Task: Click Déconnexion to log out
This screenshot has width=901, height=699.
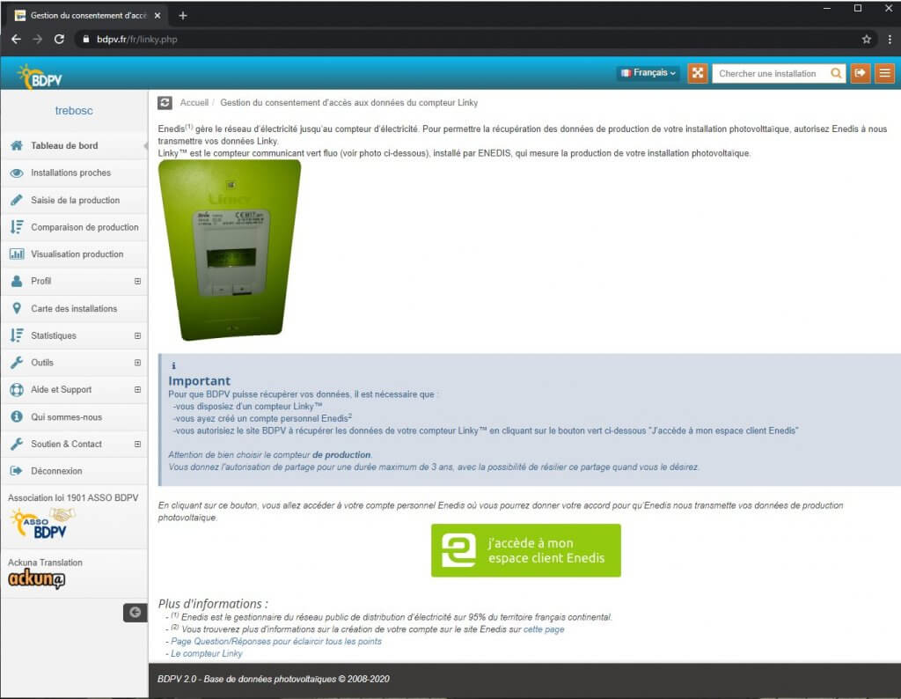Action: 74,471
